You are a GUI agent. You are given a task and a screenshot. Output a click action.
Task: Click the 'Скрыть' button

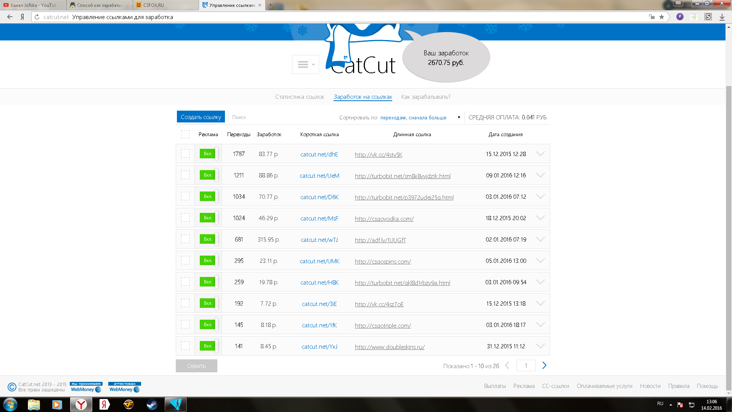(x=196, y=366)
